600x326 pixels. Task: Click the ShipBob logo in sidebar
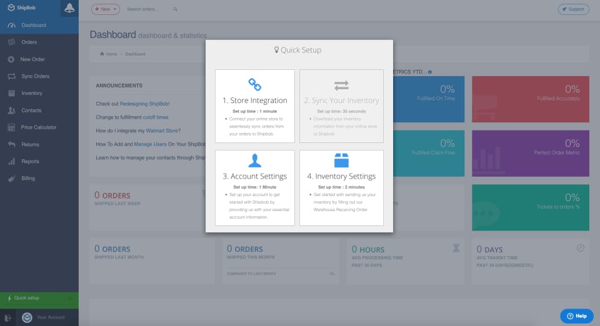click(22, 7)
